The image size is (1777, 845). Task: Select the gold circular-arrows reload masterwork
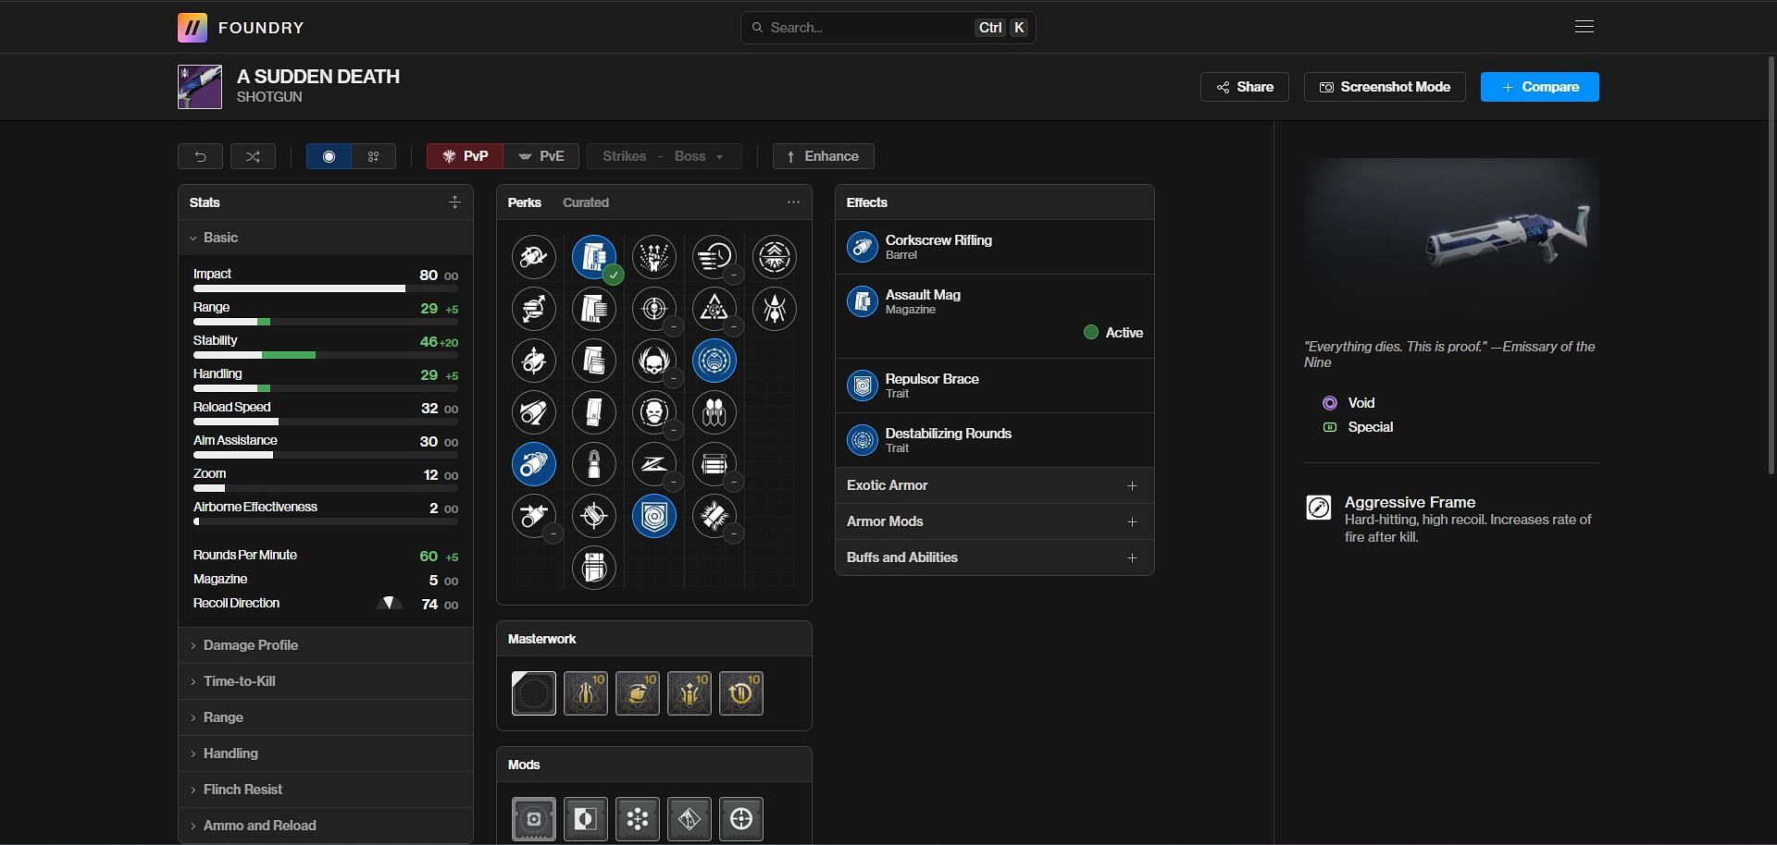741,693
